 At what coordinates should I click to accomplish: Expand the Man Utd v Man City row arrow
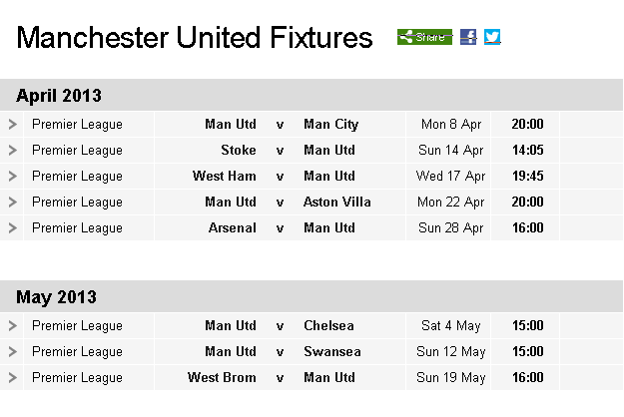[12, 124]
